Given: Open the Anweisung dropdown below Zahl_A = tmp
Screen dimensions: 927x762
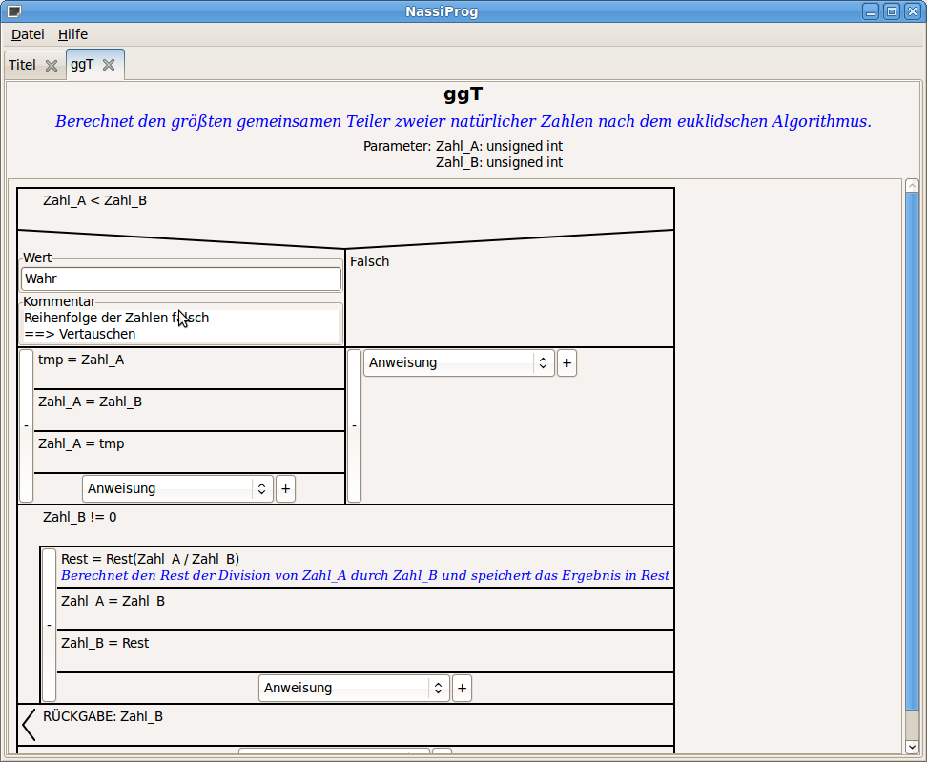Looking at the screenshot, I should point(177,489).
